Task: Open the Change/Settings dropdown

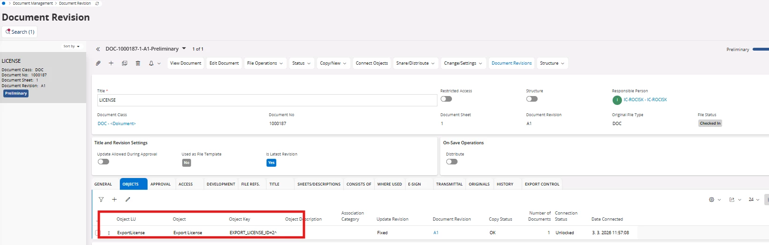Action: (463, 63)
